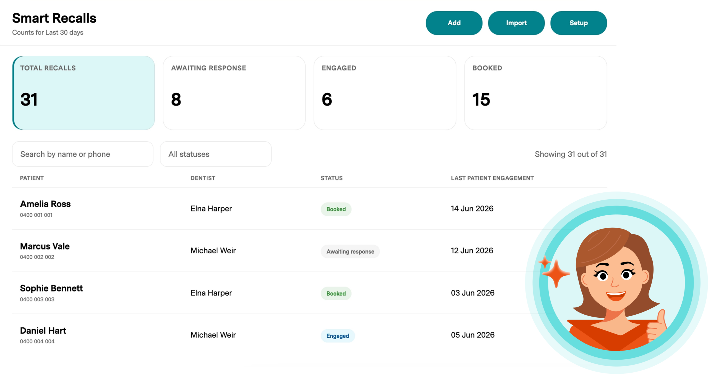708x374 pixels.
Task: Click dentist Michael Weir in Daniel's row
Action: (x=213, y=335)
